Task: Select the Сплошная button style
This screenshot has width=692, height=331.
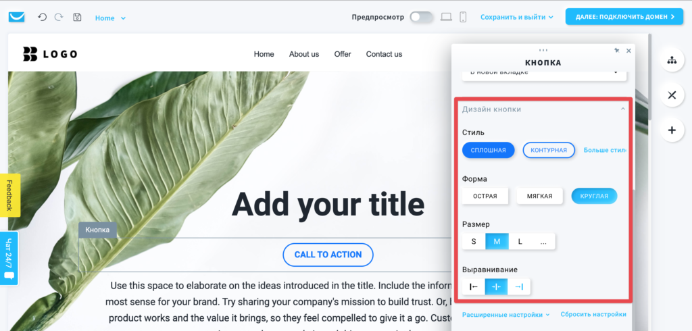Action: click(488, 150)
